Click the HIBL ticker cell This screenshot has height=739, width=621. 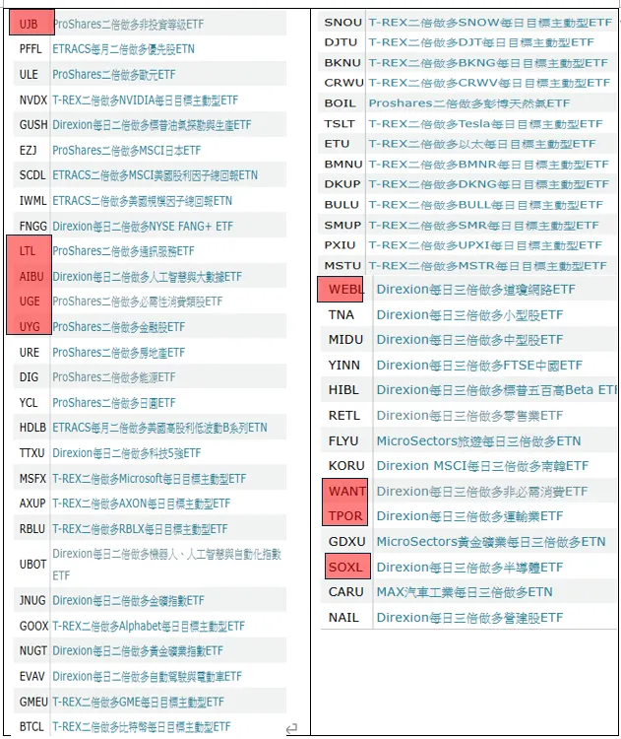click(343, 390)
